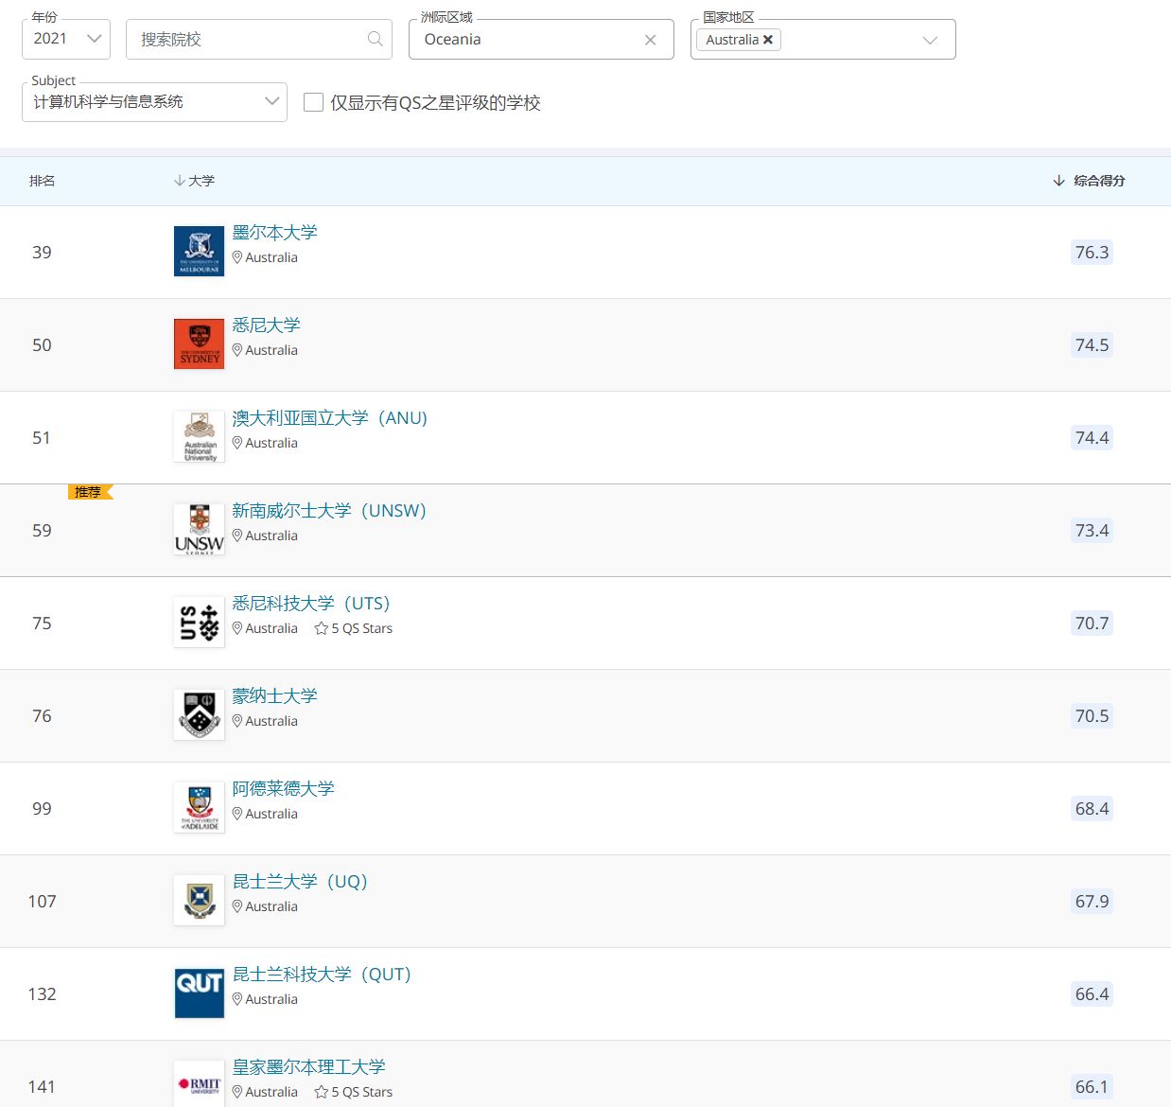1171x1107 pixels.
Task: Click rank 75 in the ranking column
Action: 42,624
